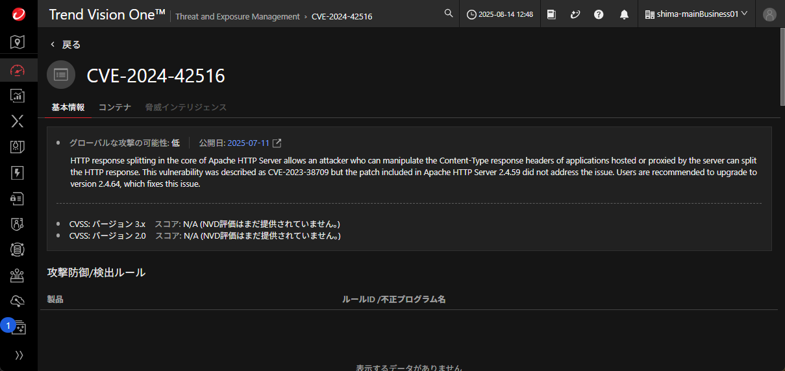Screen dimensions: 785x371
Task: Click the CVE details icon beside title
Action: click(x=61, y=75)
